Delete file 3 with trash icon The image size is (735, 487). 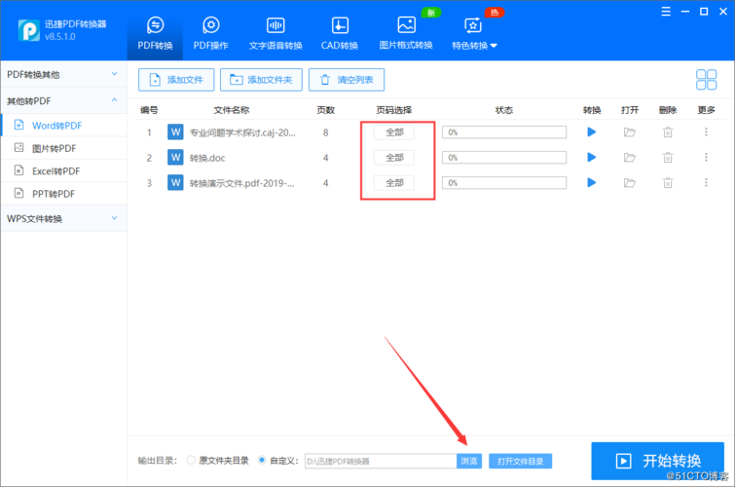pos(668,182)
